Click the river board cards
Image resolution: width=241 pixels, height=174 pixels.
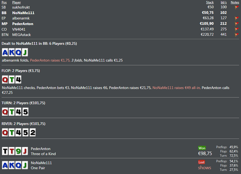coord(19,132)
